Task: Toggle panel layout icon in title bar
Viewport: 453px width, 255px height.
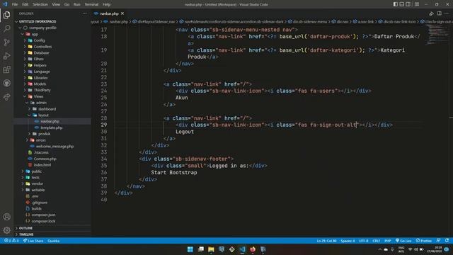Action: (401, 4)
